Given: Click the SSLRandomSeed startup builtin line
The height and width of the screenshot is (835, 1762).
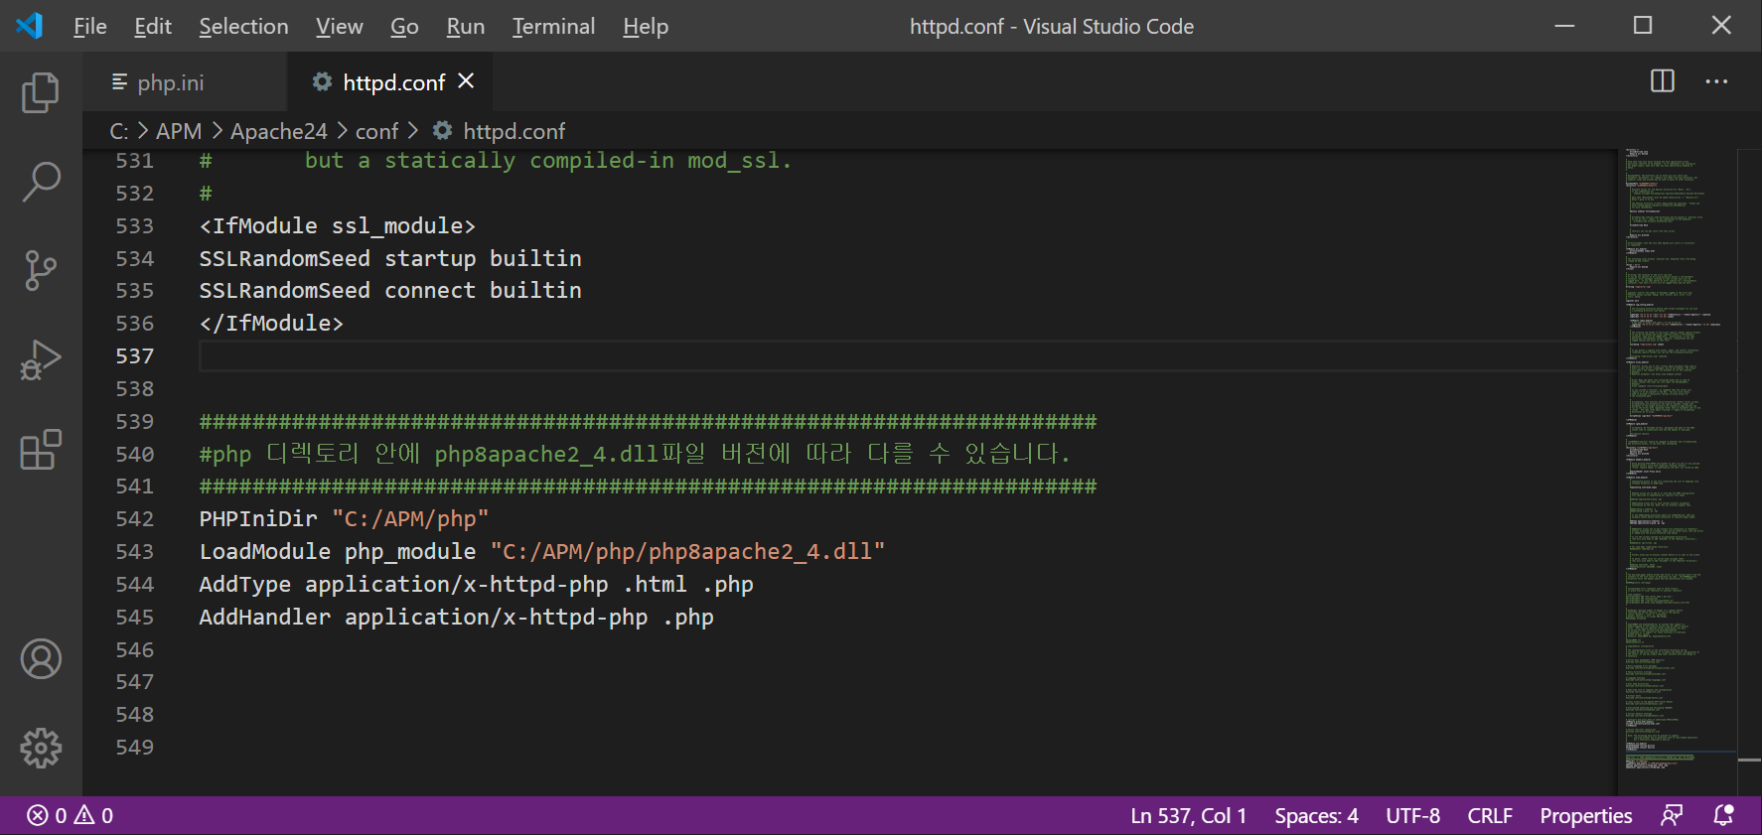Looking at the screenshot, I should point(390,258).
